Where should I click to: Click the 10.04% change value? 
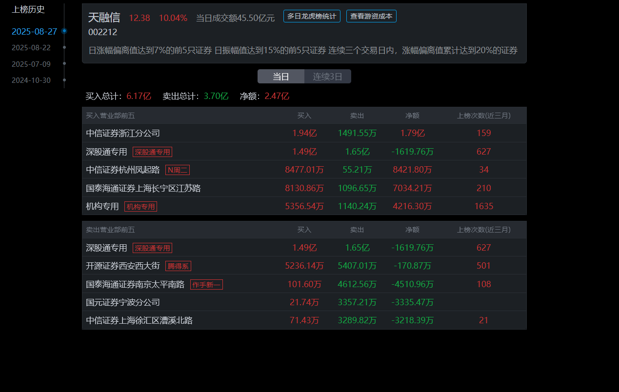[x=173, y=18]
